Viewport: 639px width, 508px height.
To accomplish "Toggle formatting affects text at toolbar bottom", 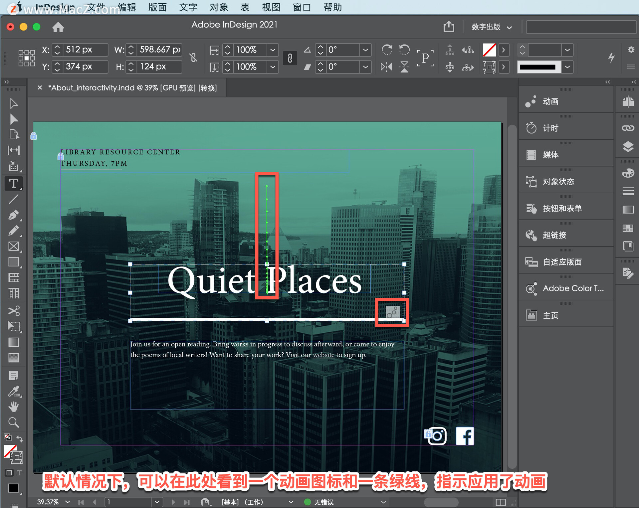I will click(19, 473).
